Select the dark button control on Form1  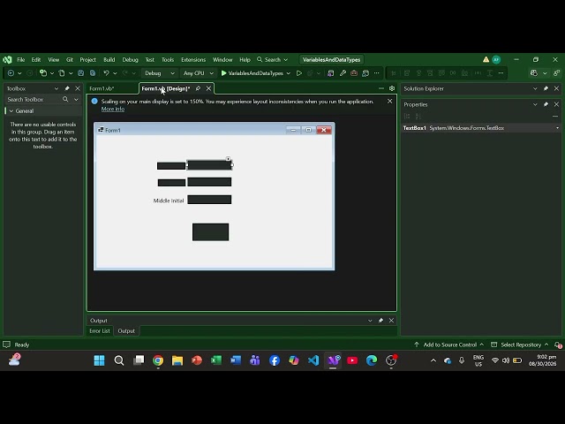point(210,231)
